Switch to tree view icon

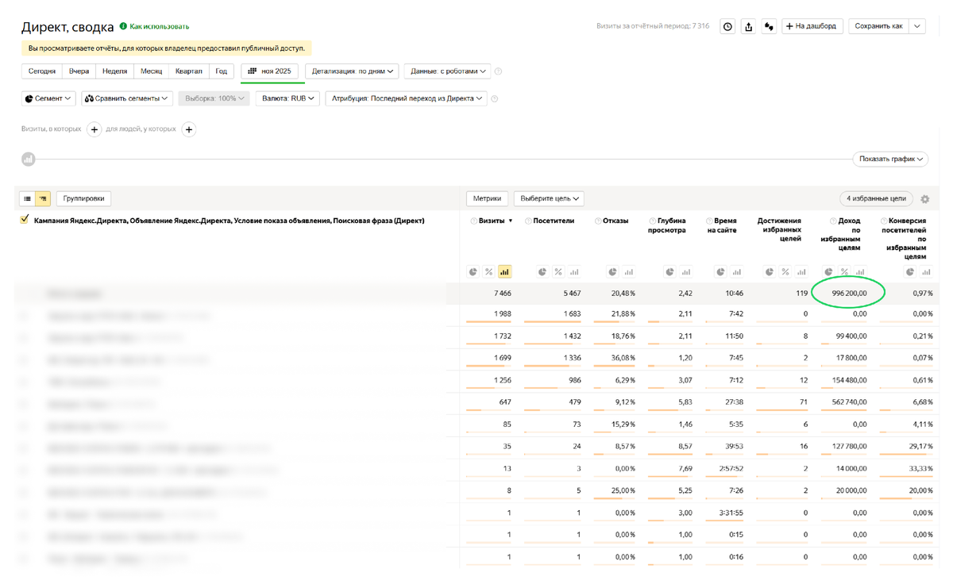[x=43, y=198]
